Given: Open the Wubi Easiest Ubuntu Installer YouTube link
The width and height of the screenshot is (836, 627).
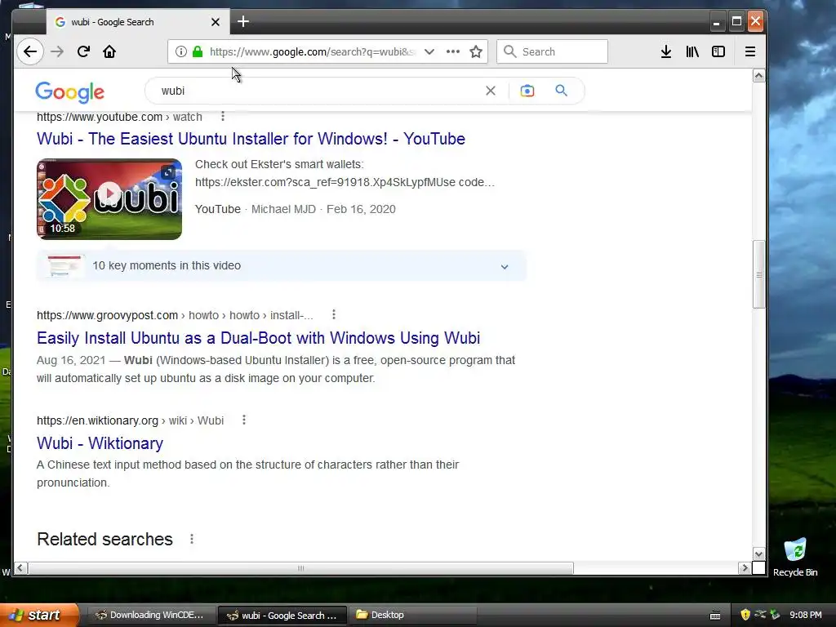Looking at the screenshot, I should 251,139.
